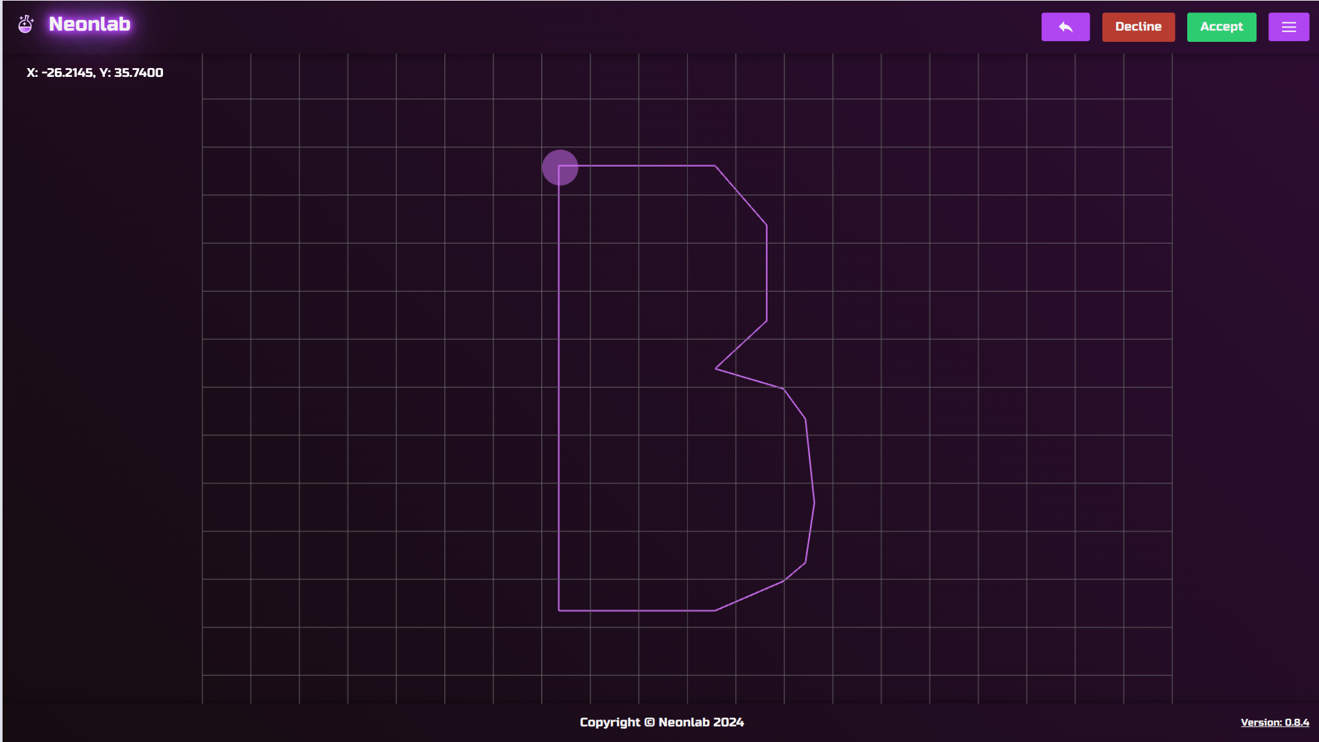
Task: Click the upper bulge's bottom-right vertex
Action: (766, 321)
